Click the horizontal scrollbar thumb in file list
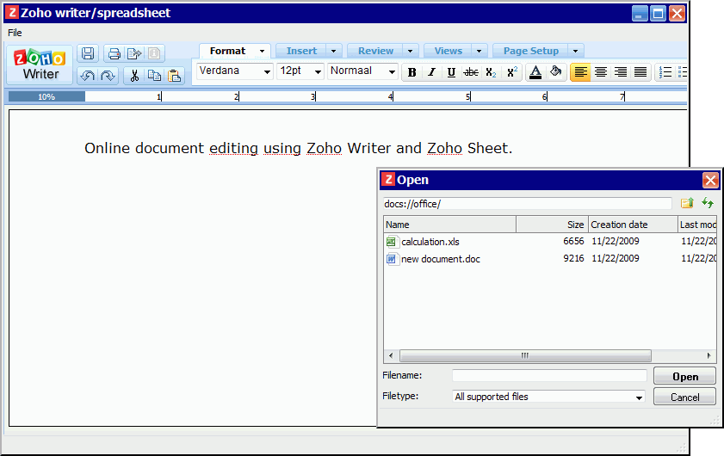 [525, 356]
